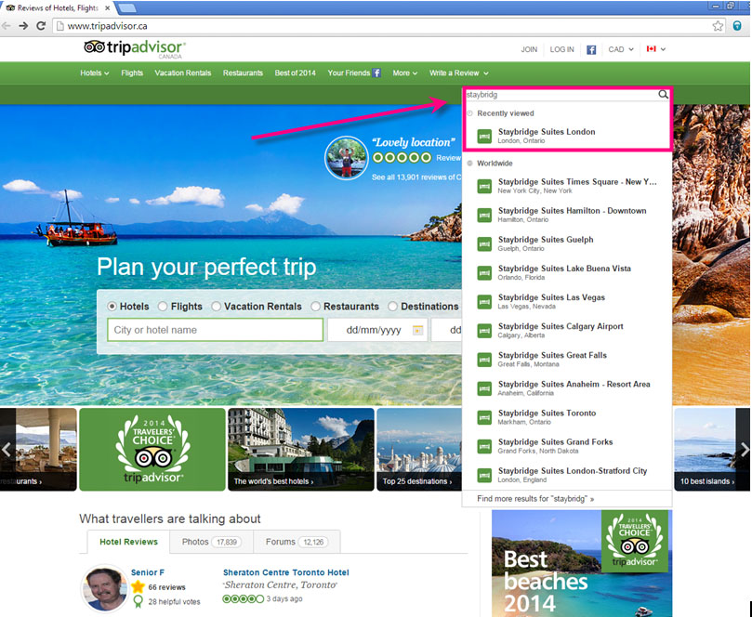Reload the page with the refresh icon
This screenshot has height=617, width=752.
(x=41, y=26)
